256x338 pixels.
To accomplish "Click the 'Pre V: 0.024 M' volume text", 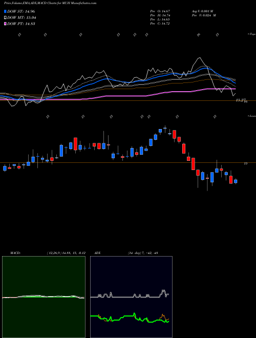I will (204, 15).
